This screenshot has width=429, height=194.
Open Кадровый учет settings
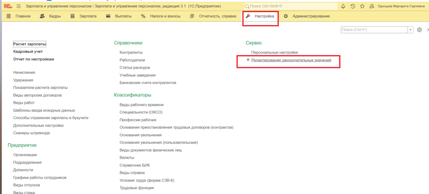[x=28, y=51]
